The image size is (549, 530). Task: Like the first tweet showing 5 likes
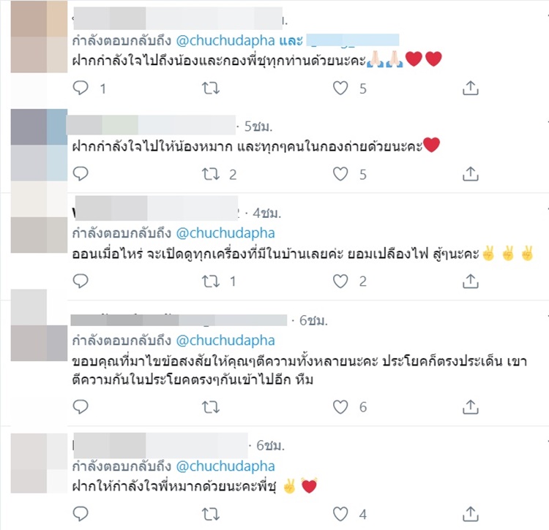pos(340,88)
